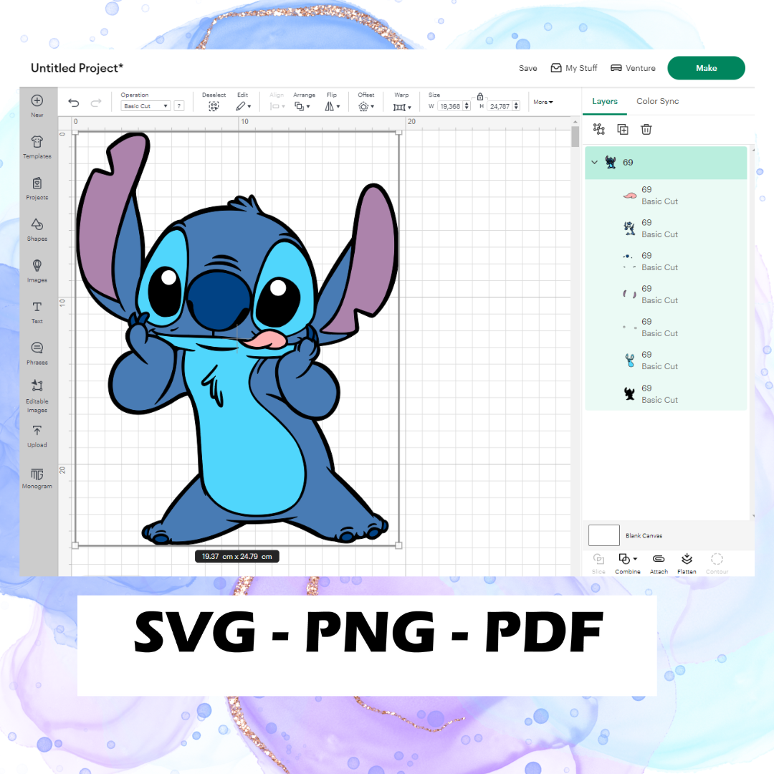
Task: Open the Combine dropdown
Action: pyautogui.click(x=628, y=563)
